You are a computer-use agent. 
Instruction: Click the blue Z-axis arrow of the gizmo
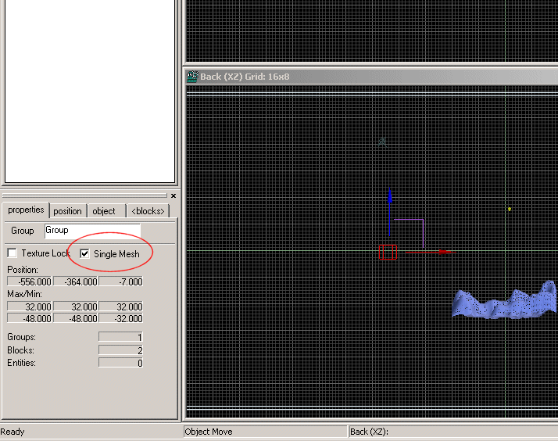[390, 212]
